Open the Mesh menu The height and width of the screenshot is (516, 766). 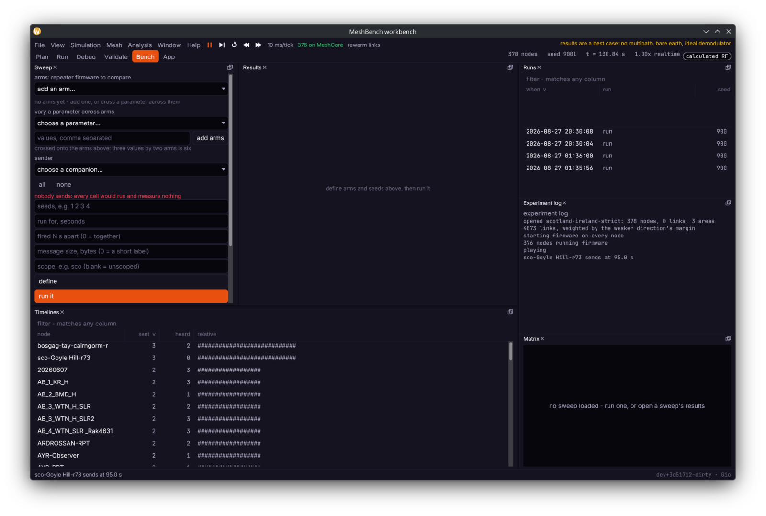114,45
